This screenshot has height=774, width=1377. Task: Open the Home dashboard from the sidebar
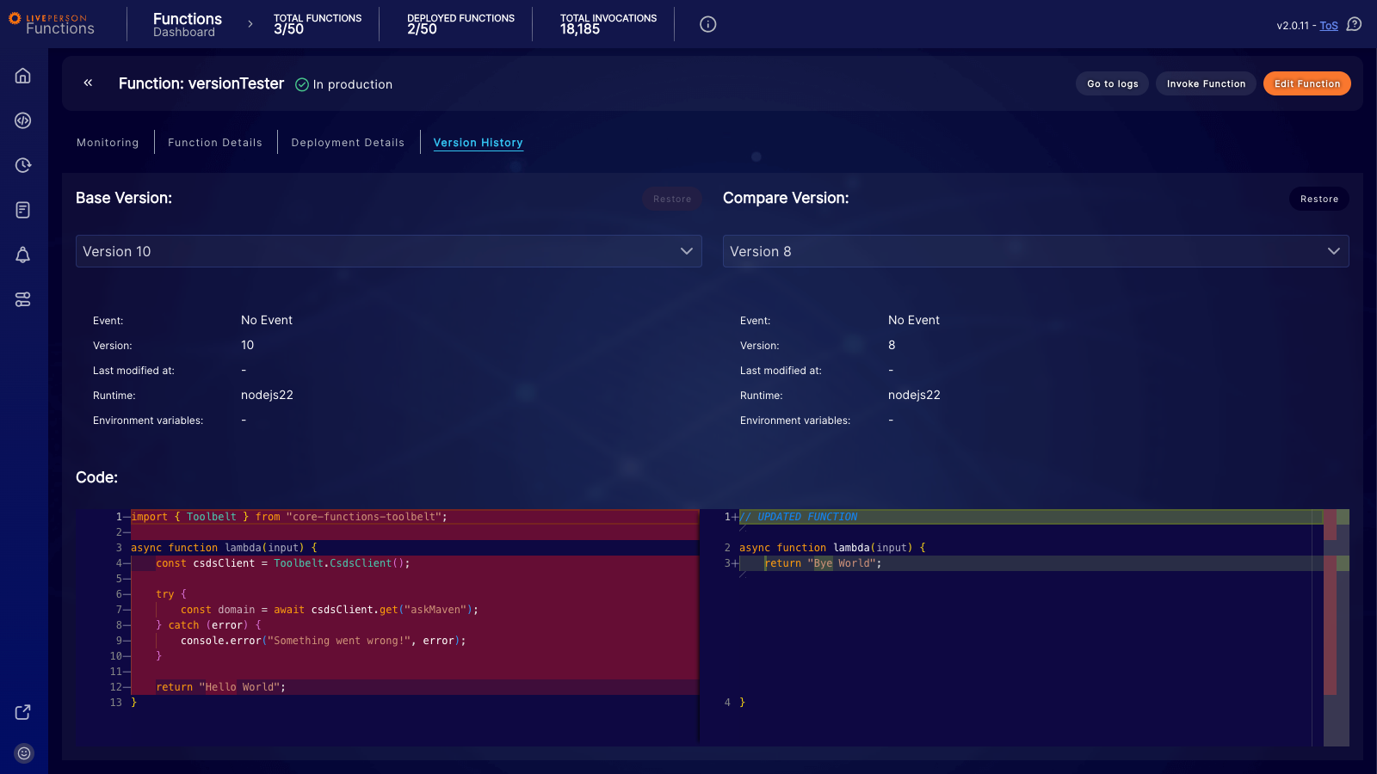coord(22,76)
